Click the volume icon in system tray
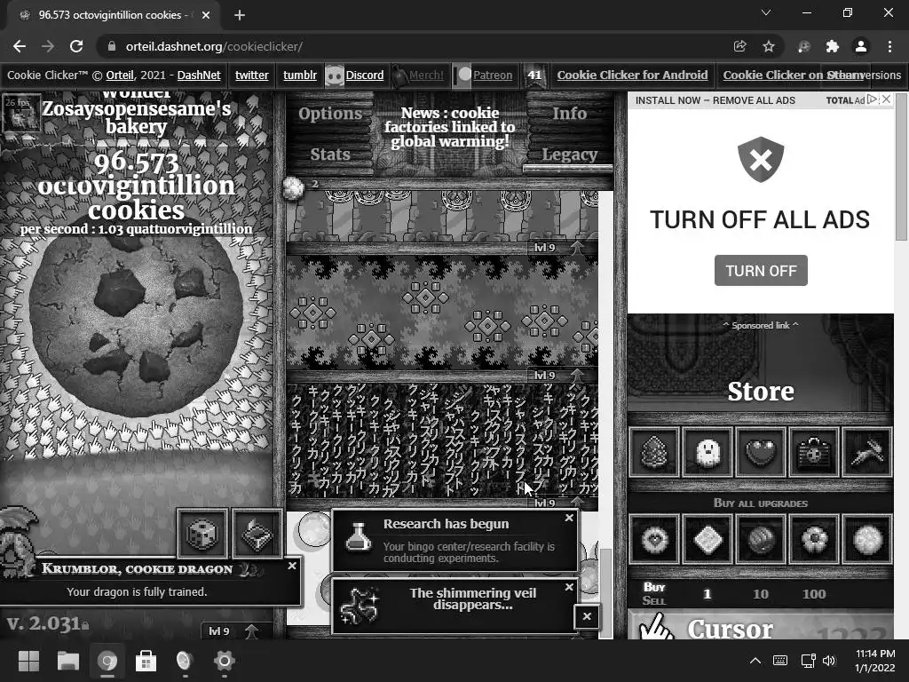The width and height of the screenshot is (909, 682). tap(830, 661)
